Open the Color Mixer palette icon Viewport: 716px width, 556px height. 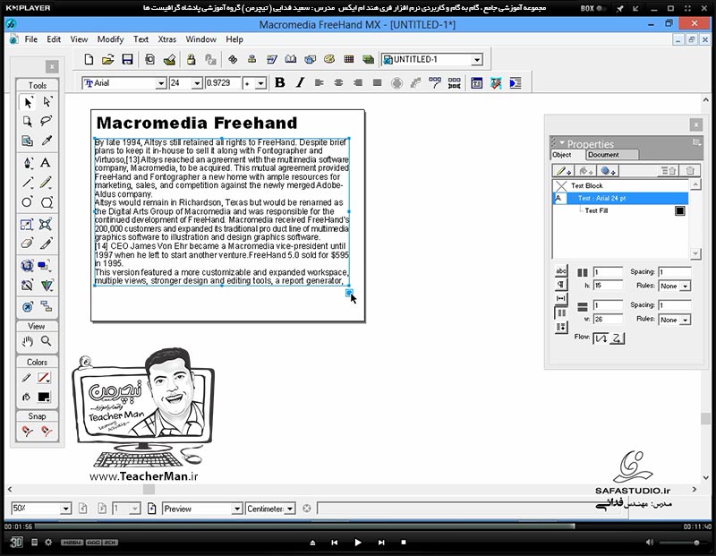329,59
